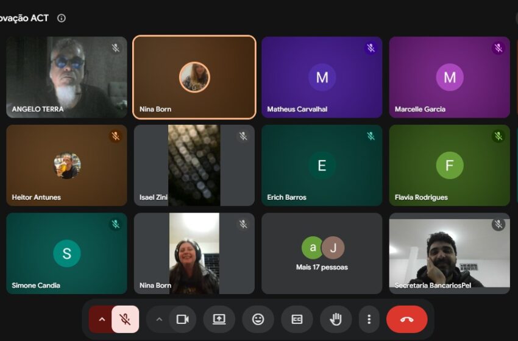Raise your hand
The width and height of the screenshot is (518, 341).
click(x=336, y=319)
